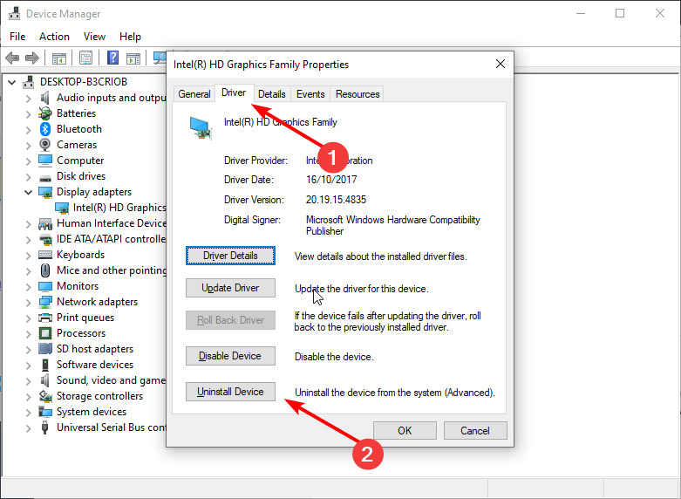
Task: Click the Mice and other pointing devices icon
Action: tap(45, 270)
